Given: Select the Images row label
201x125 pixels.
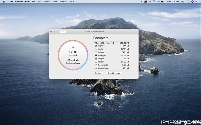Looking at the screenshot, I should tap(101, 58).
